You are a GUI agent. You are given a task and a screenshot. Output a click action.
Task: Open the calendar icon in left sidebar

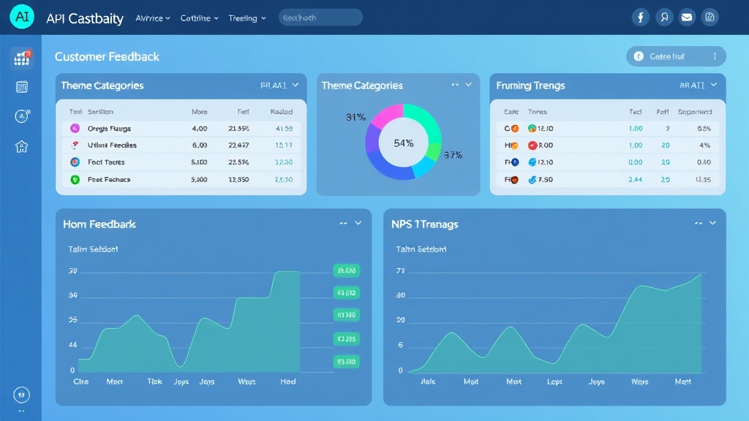pyautogui.click(x=22, y=87)
